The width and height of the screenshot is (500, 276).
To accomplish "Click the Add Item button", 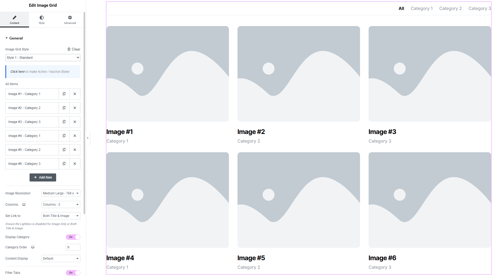I will pos(43,177).
